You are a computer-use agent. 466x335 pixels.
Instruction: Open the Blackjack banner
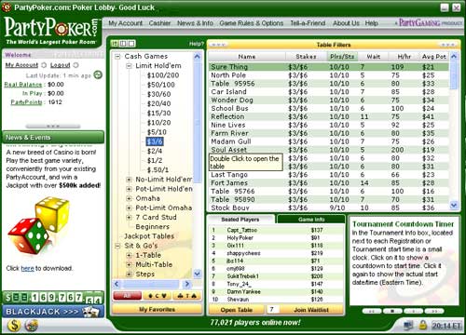click(53, 312)
